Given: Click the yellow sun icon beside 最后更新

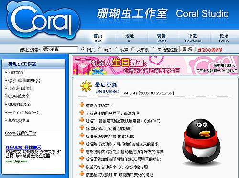Looking at the screenshot, I should (86, 86).
